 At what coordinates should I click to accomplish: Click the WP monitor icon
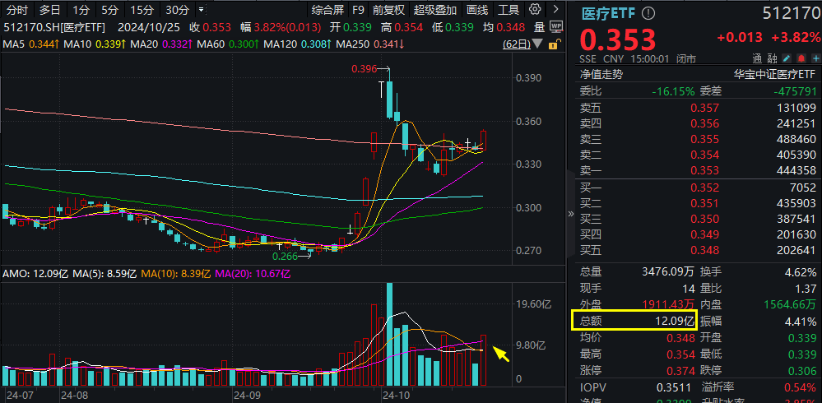(x=557, y=26)
